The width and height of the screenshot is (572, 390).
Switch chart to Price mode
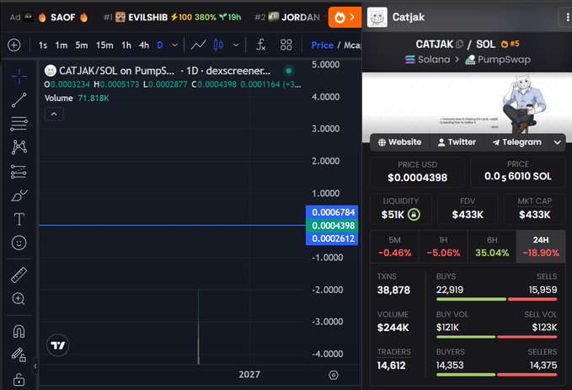(322, 45)
